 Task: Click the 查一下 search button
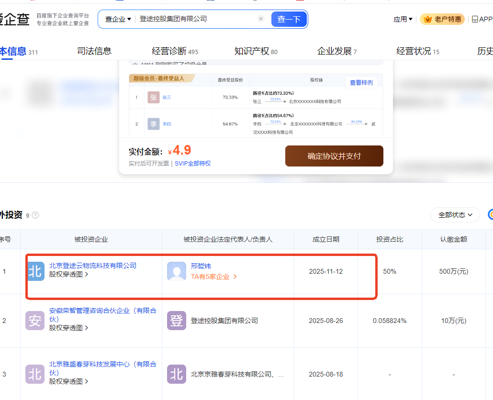tap(289, 19)
